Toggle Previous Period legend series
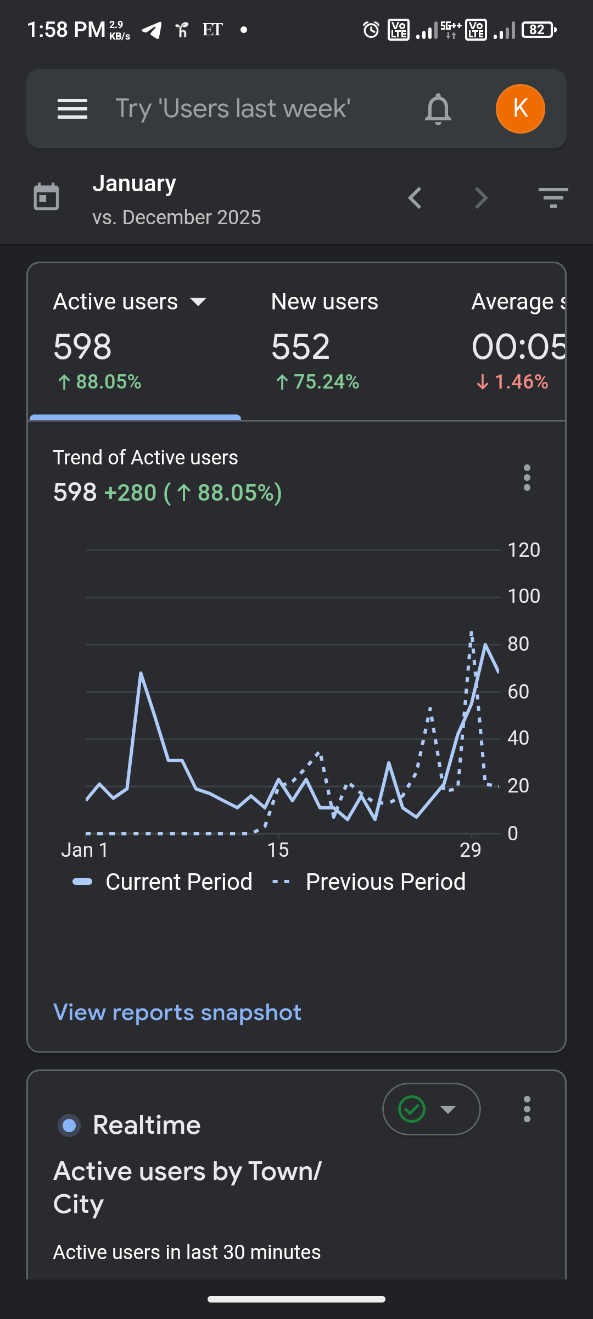593x1319 pixels. 370,882
